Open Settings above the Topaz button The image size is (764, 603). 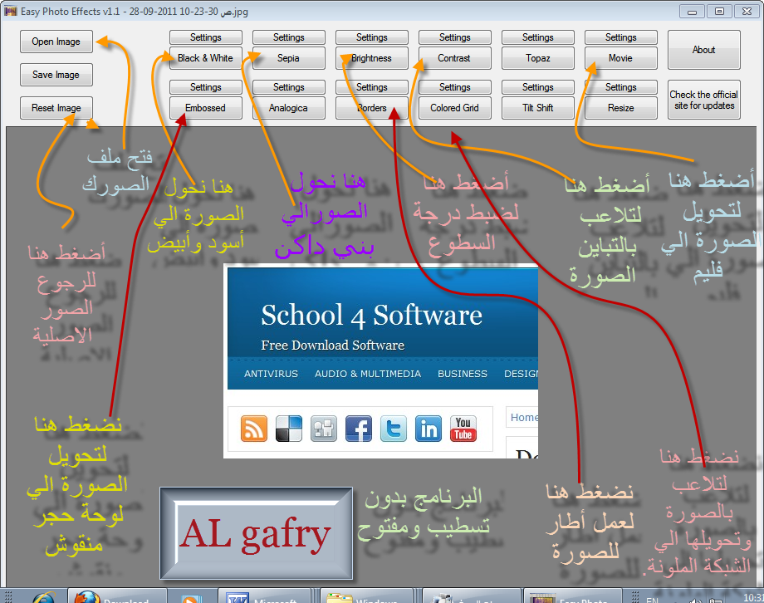[x=538, y=37]
